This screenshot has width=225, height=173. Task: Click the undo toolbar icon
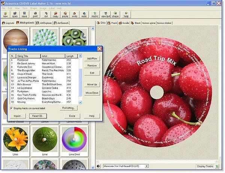click(75, 15)
